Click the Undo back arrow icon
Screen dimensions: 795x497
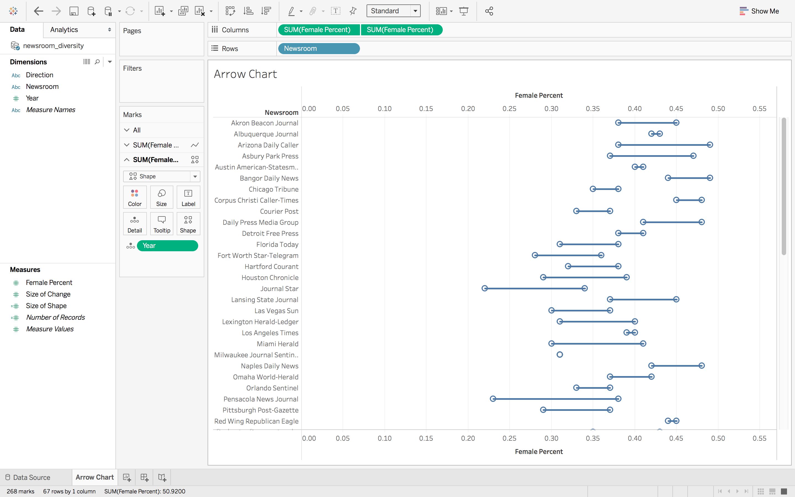pos(38,11)
